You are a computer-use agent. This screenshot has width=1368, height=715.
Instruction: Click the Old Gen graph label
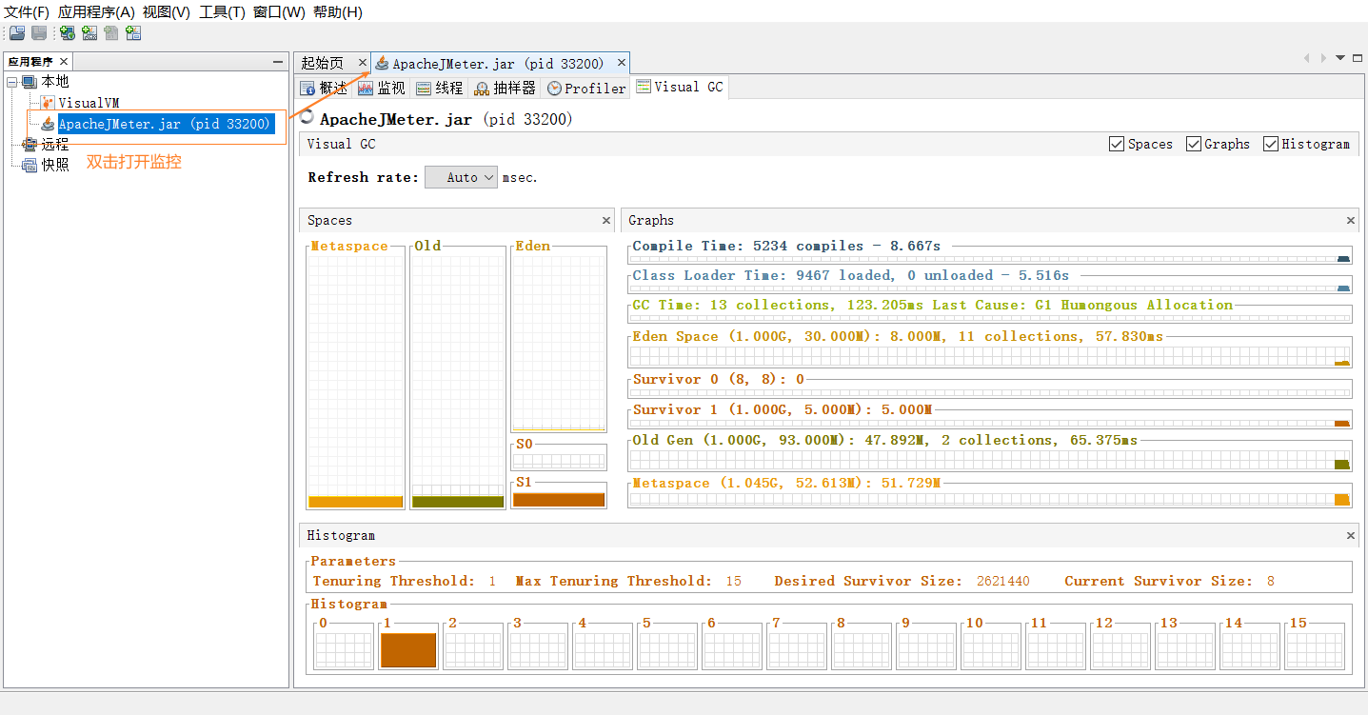pyautogui.click(x=885, y=440)
